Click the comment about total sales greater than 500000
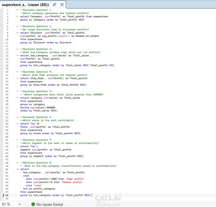The width and height of the screenshot is (216, 207). [62, 95]
